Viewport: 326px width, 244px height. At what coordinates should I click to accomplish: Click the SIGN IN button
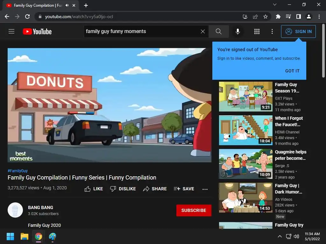point(298,31)
